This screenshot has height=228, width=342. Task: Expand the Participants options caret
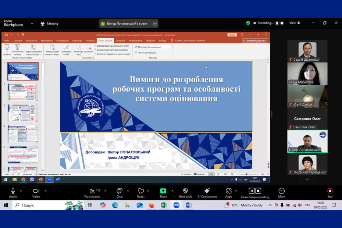point(105,191)
